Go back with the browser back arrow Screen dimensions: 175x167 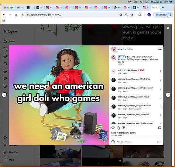tap(4, 15)
